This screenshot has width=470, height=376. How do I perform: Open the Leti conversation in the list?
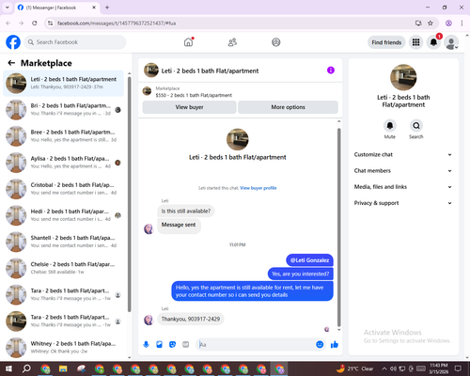coord(63,83)
